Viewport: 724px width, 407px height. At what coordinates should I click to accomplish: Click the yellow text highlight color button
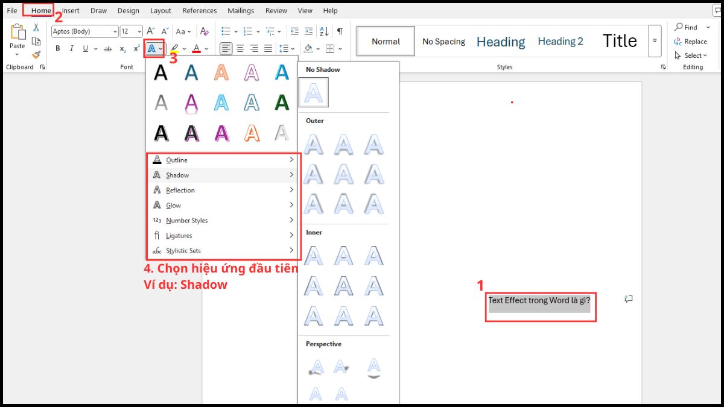175,49
